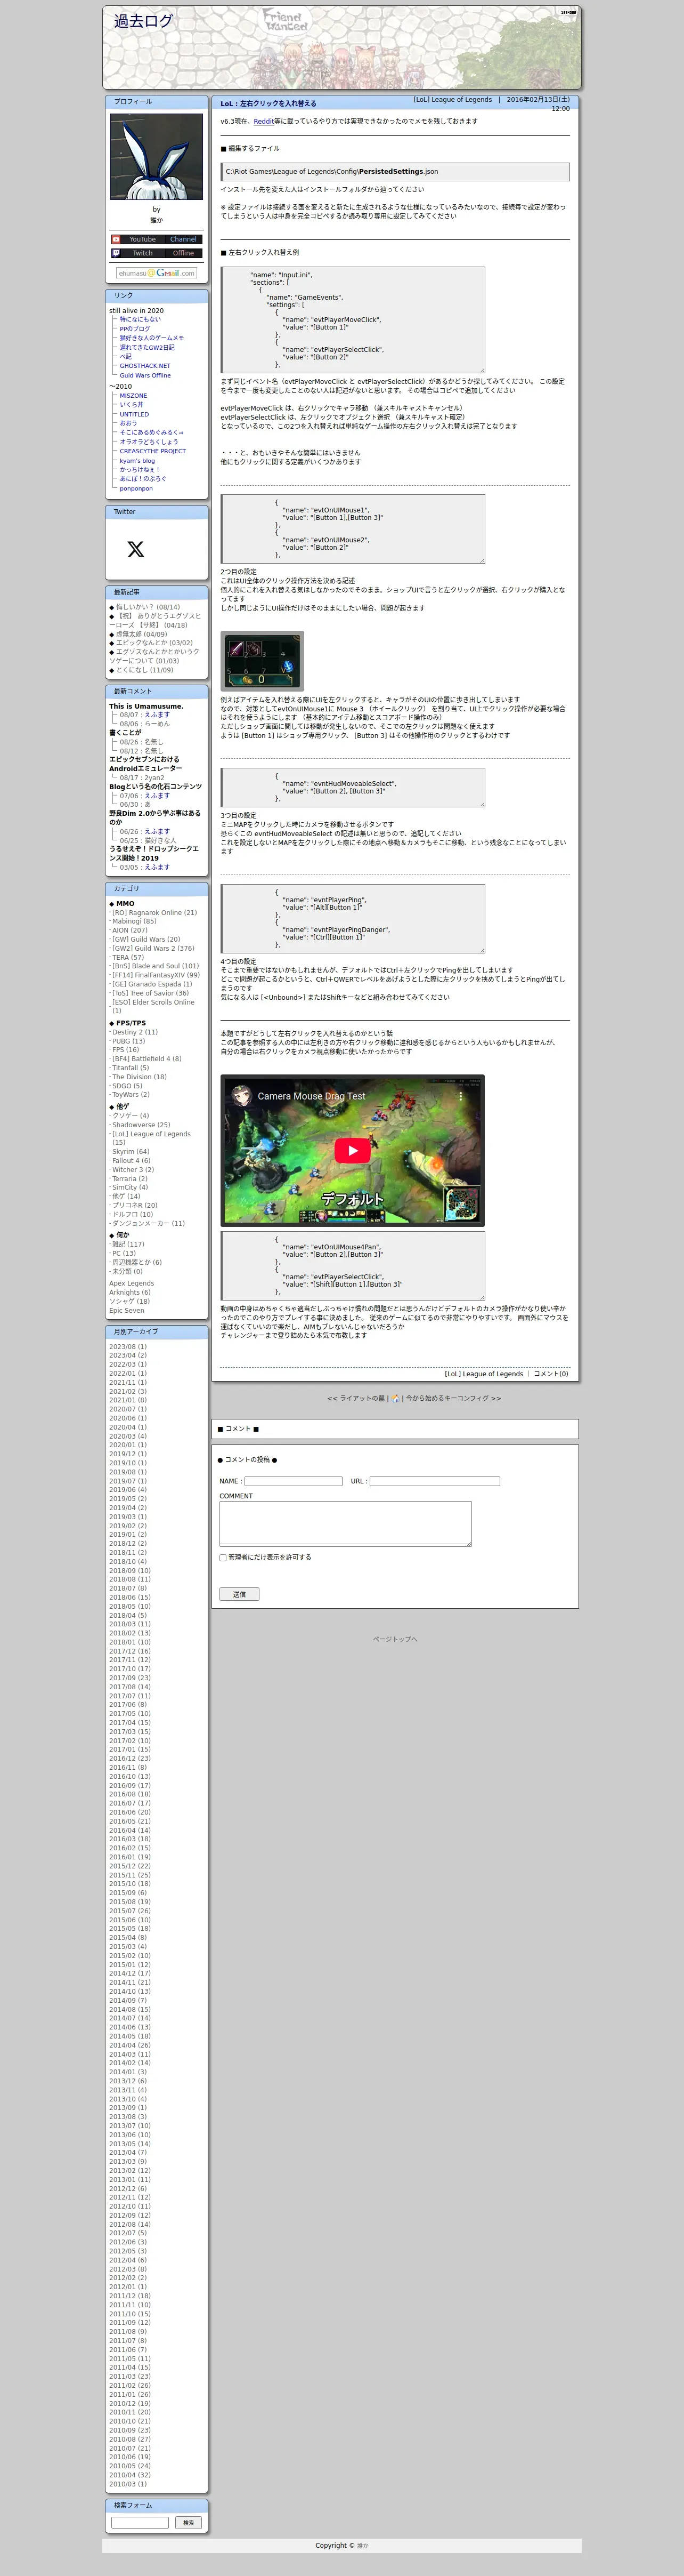Open monthly archive 2021/01 (8)
The height and width of the screenshot is (2576, 684).
128,1400
